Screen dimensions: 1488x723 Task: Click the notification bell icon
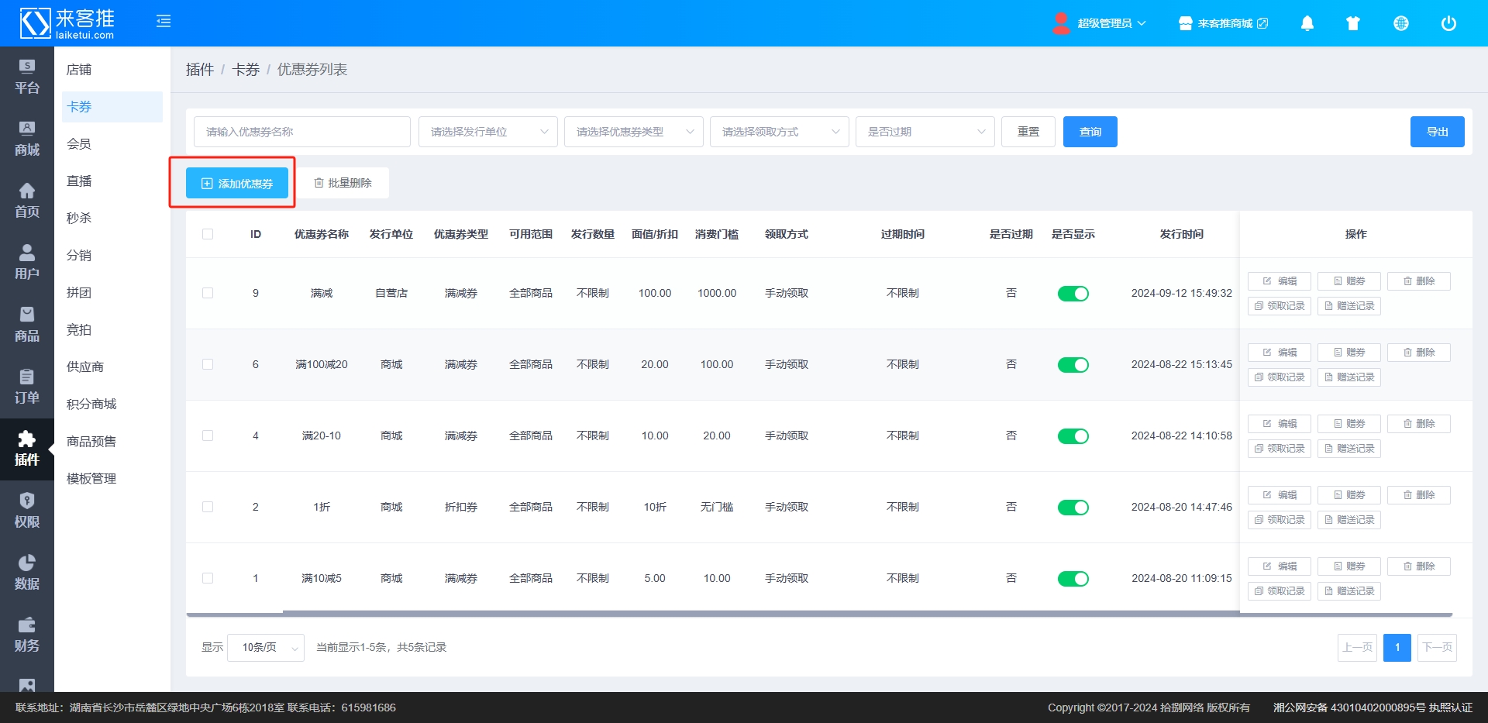[1307, 23]
